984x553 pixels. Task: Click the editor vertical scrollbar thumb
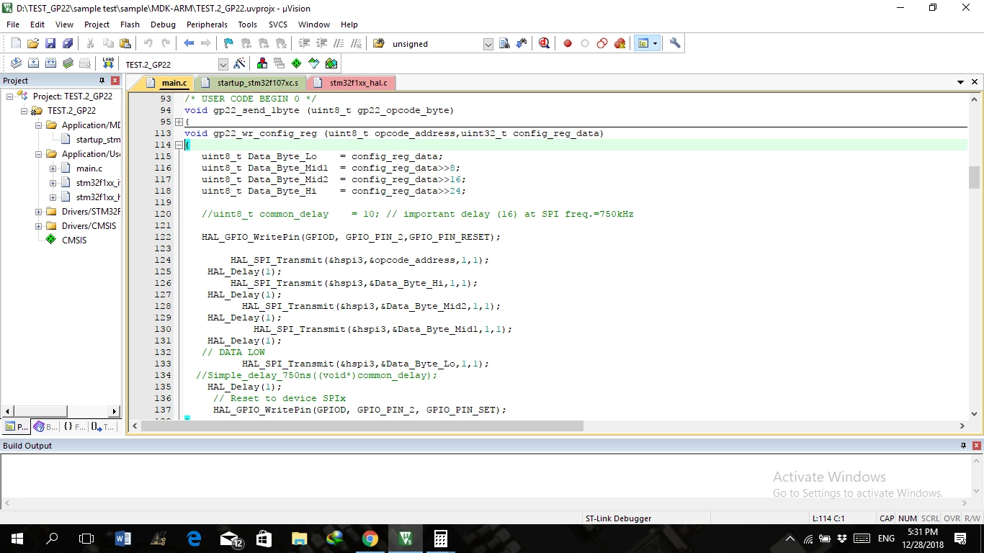pos(974,177)
